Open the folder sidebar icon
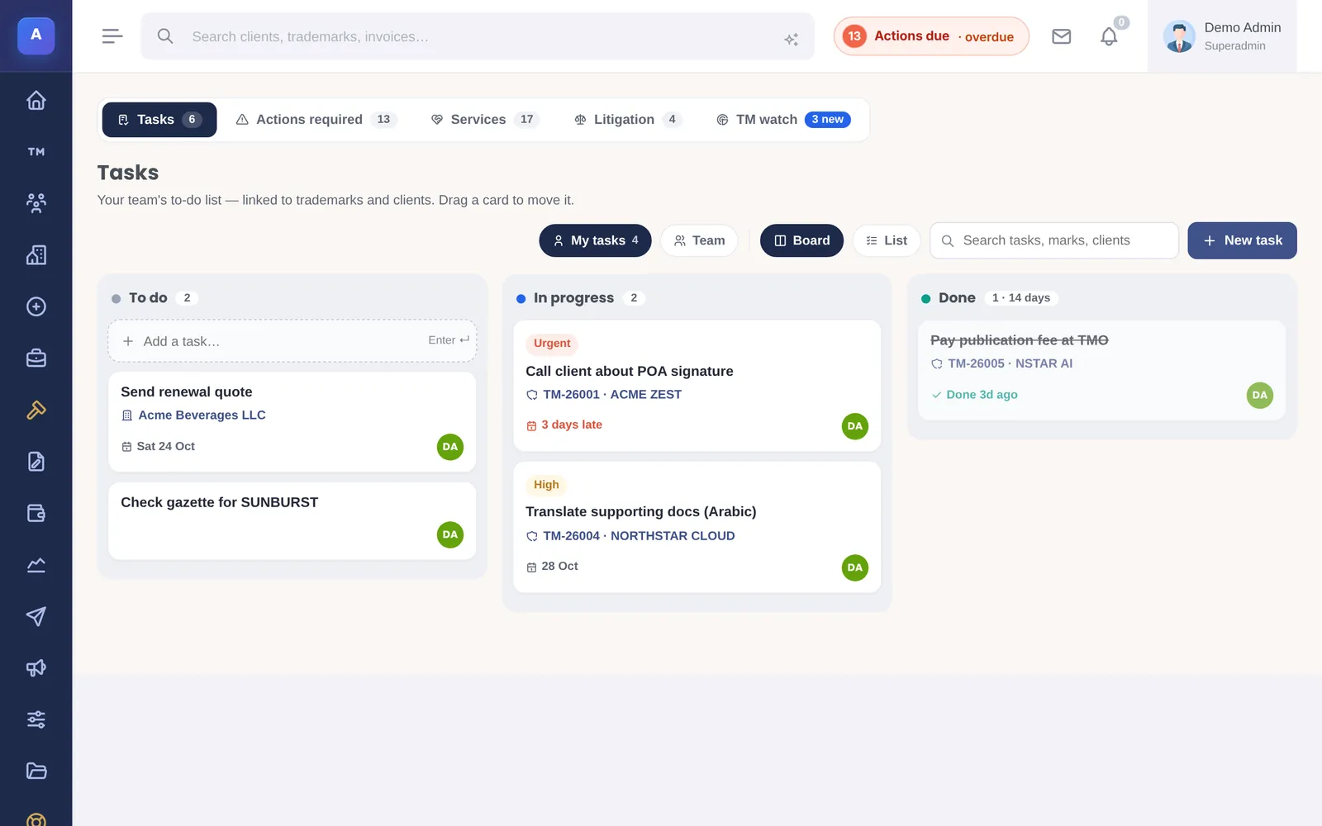The width and height of the screenshot is (1322, 826). coord(36,771)
